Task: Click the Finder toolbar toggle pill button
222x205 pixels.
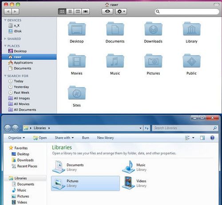Action: point(216,4)
